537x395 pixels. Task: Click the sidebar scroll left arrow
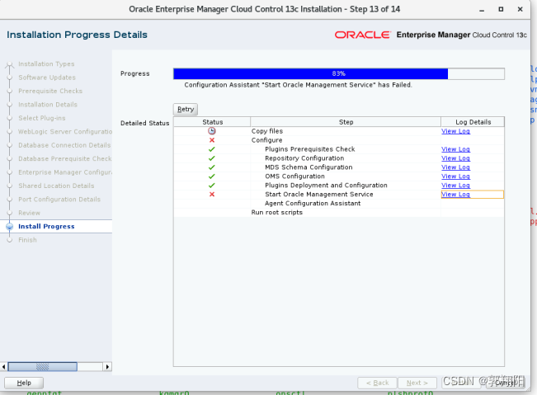click(4, 367)
